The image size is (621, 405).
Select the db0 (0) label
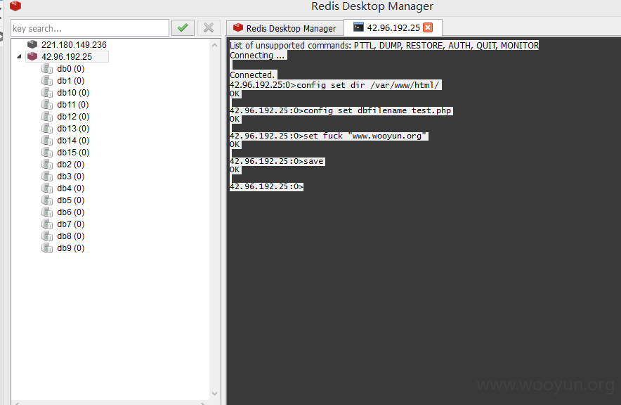point(70,69)
